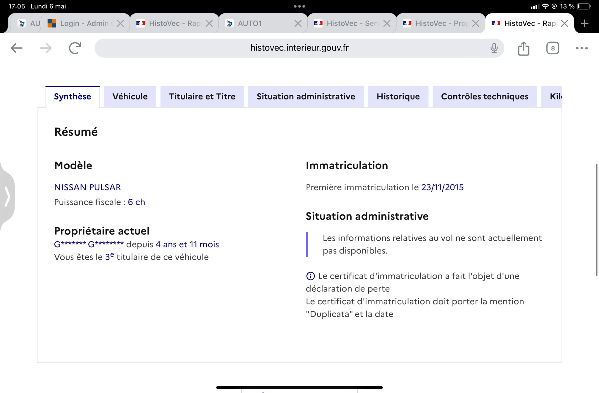Close the Login - Admin tab
Viewport: 599px width, 393px height.
(x=120, y=23)
